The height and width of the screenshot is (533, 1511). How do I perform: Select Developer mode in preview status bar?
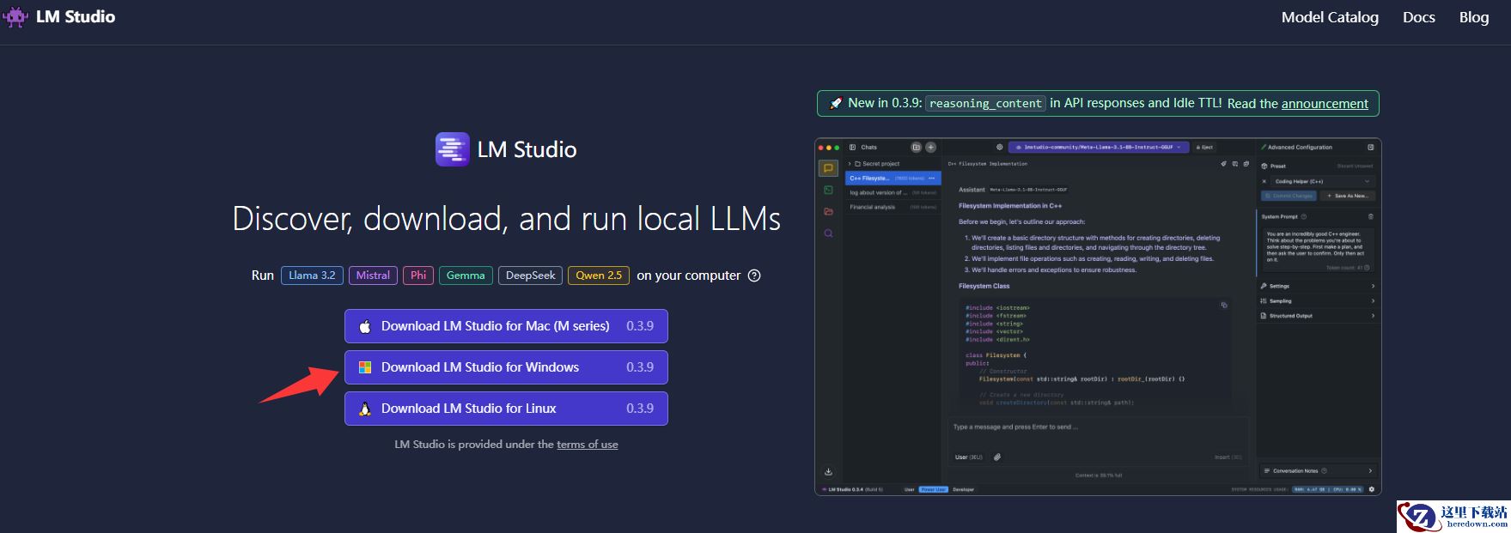pos(964,489)
